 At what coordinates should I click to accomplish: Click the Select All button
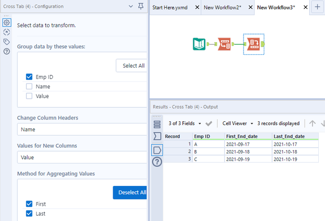[x=131, y=66]
